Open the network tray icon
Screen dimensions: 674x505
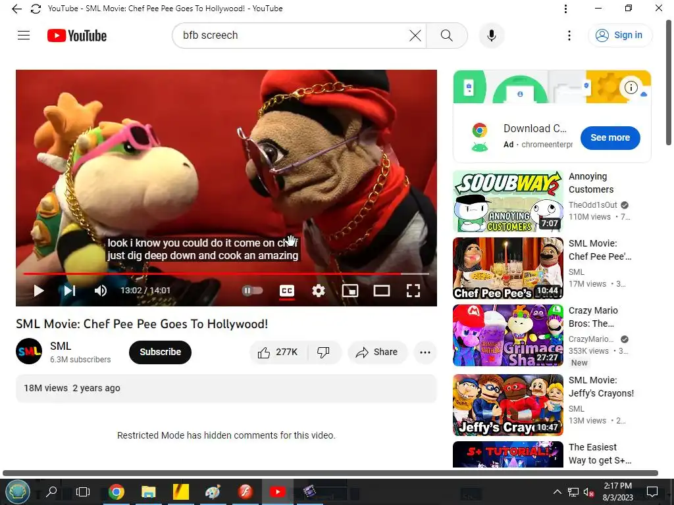point(573,492)
